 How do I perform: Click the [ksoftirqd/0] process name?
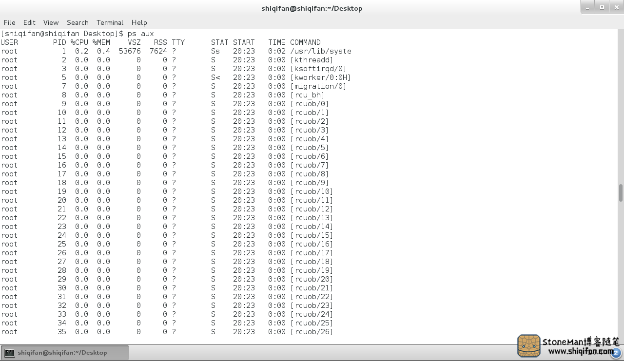(x=318, y=69)
